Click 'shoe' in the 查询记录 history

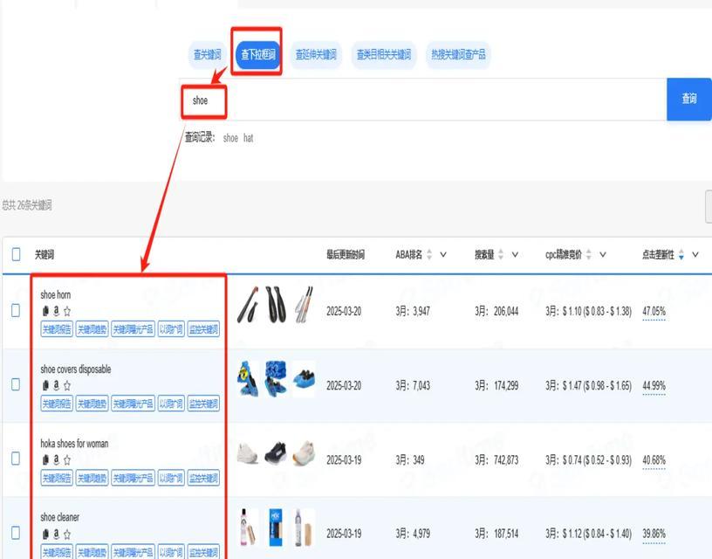230,138
